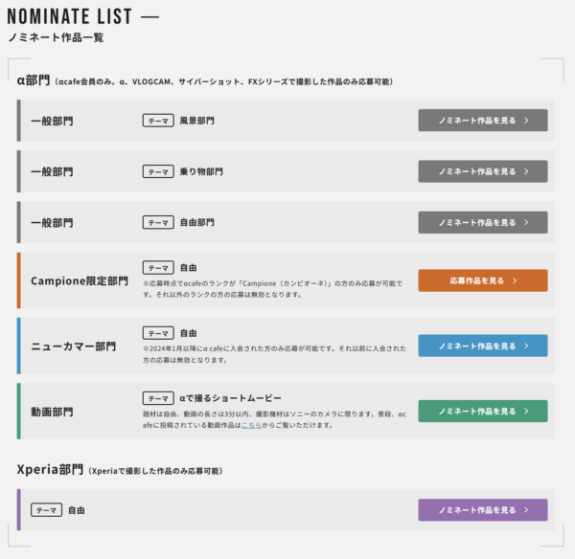This screenshot has width=575, height=559.
Task: Click the テーマ tag beside 風景部門
Action: pos(157,121)
